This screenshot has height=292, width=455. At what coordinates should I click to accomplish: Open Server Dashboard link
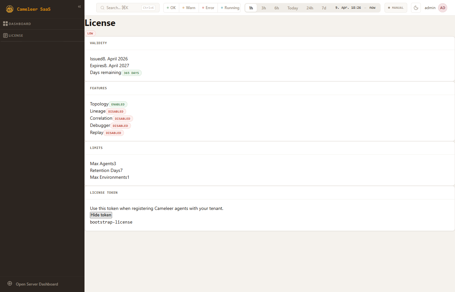pos(37,284)
